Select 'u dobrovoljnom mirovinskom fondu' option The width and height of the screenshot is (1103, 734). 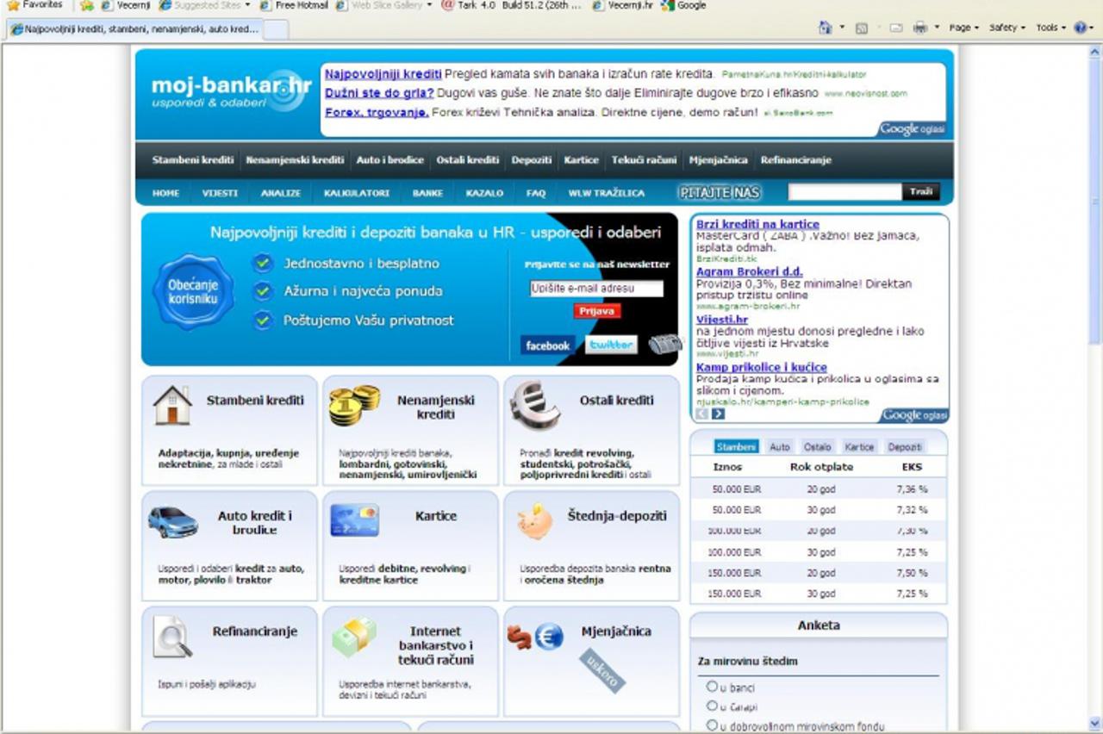(x=712, y=725)
